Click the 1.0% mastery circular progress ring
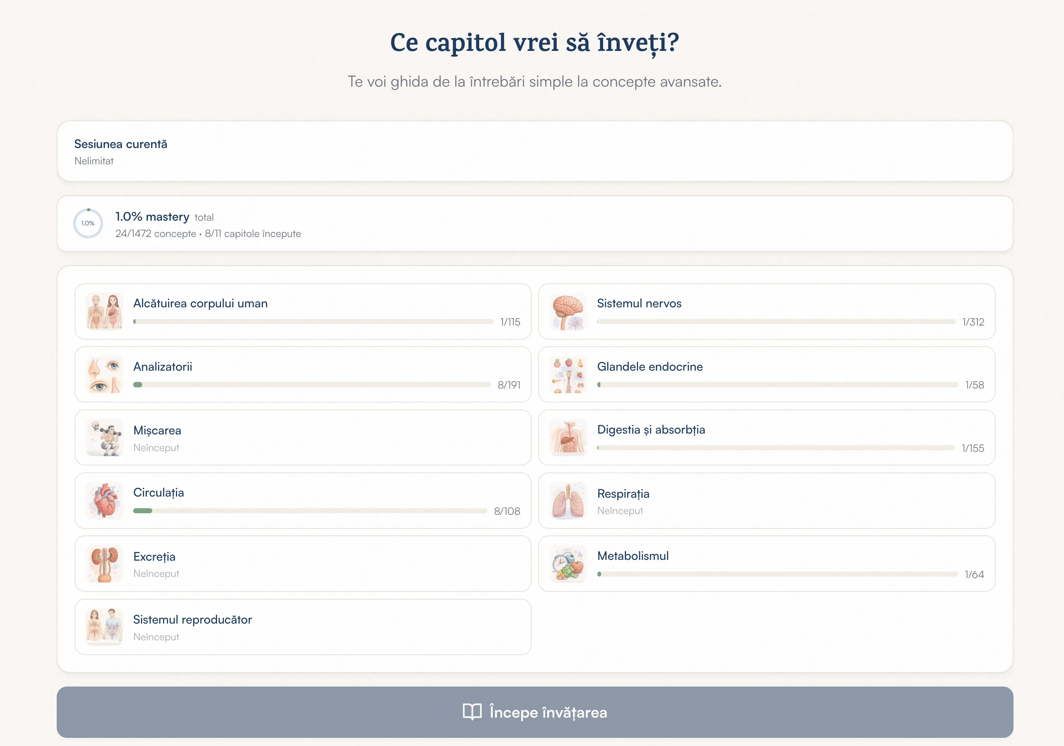Image resolution: width=1064 pixels, height=746 pixels. (88, 223)
